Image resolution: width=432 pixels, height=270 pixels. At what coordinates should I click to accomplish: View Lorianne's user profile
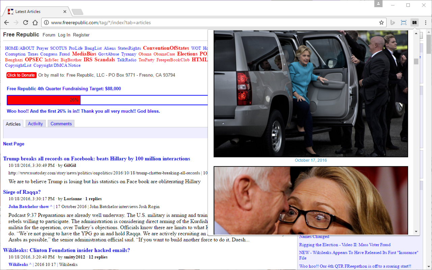[73, 199]
